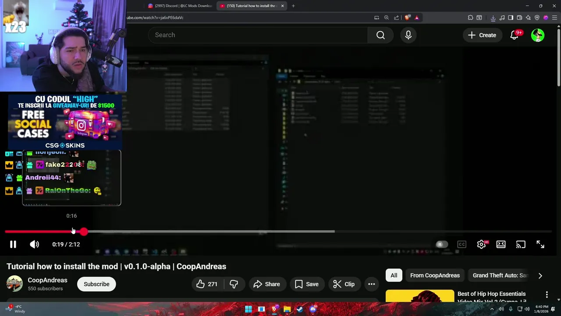Click the YouTube search field
Image resolution: width=561 pixels, height=316 pixels.
click(x=258, y=35)
